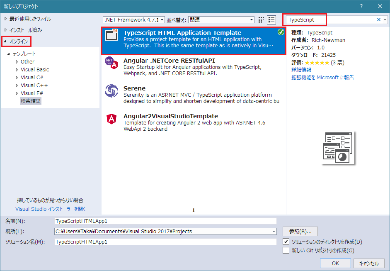Select TypeScript HTML Application Template item
Viewport: 390px width, 271px height.
194,41
